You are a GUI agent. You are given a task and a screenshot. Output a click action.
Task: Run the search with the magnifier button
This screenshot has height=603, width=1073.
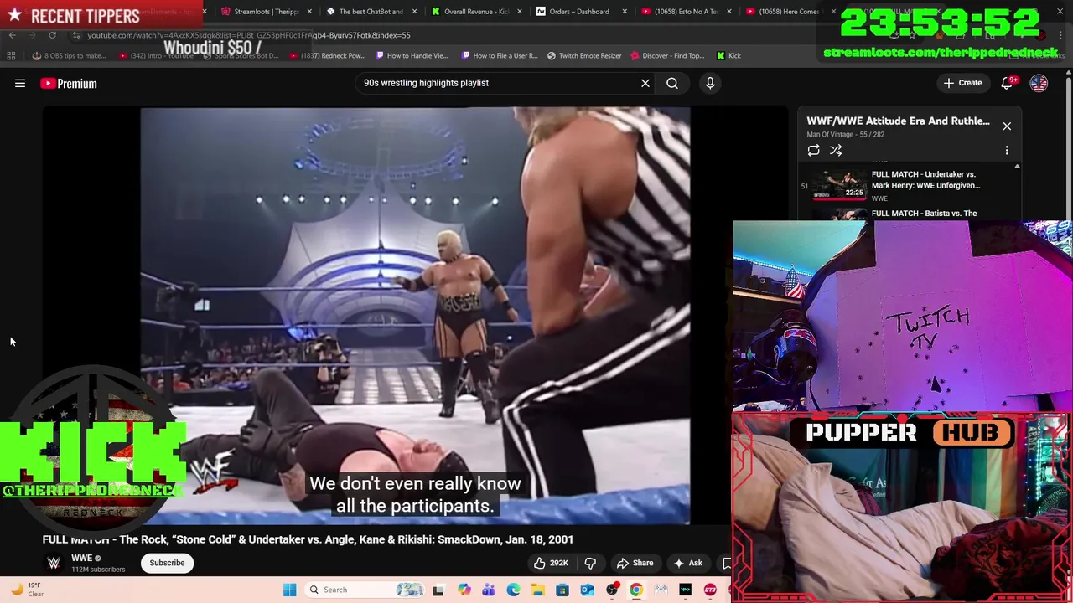(x=672, y=83)
